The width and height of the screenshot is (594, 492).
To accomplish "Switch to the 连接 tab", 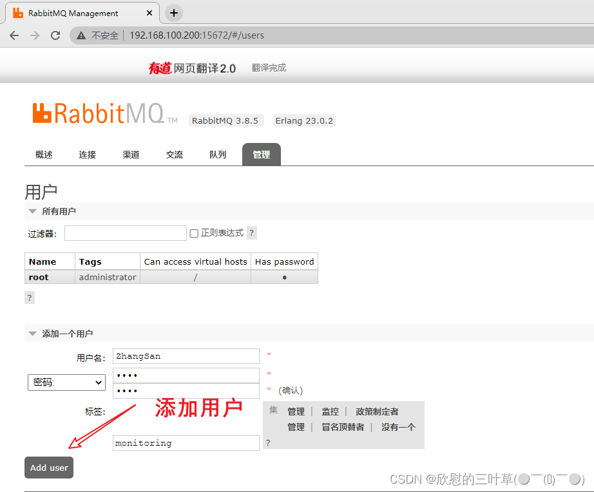I will pyautogui.click(x=88, y=155).
